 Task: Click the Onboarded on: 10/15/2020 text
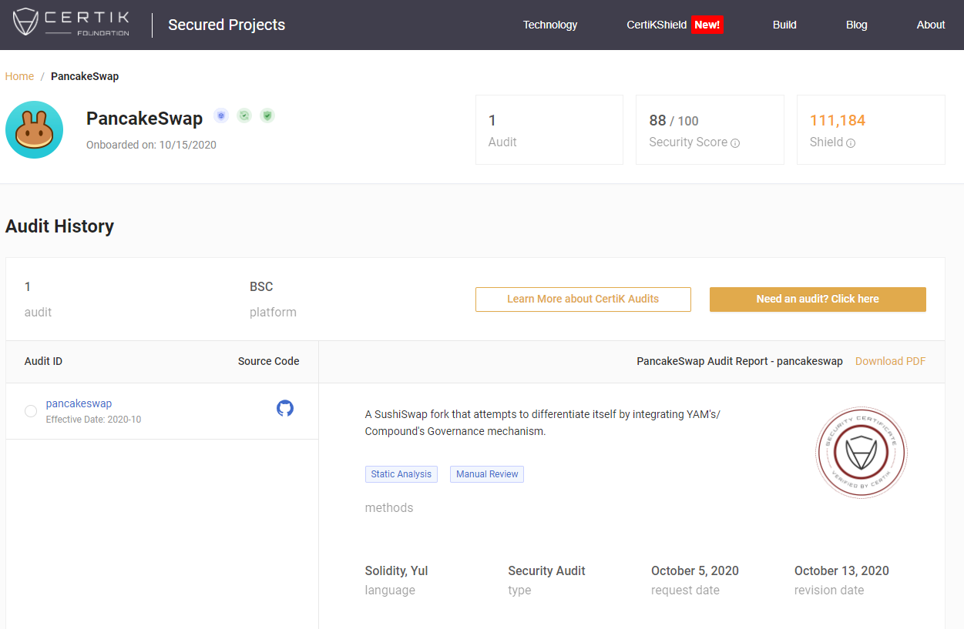point(151,145)
